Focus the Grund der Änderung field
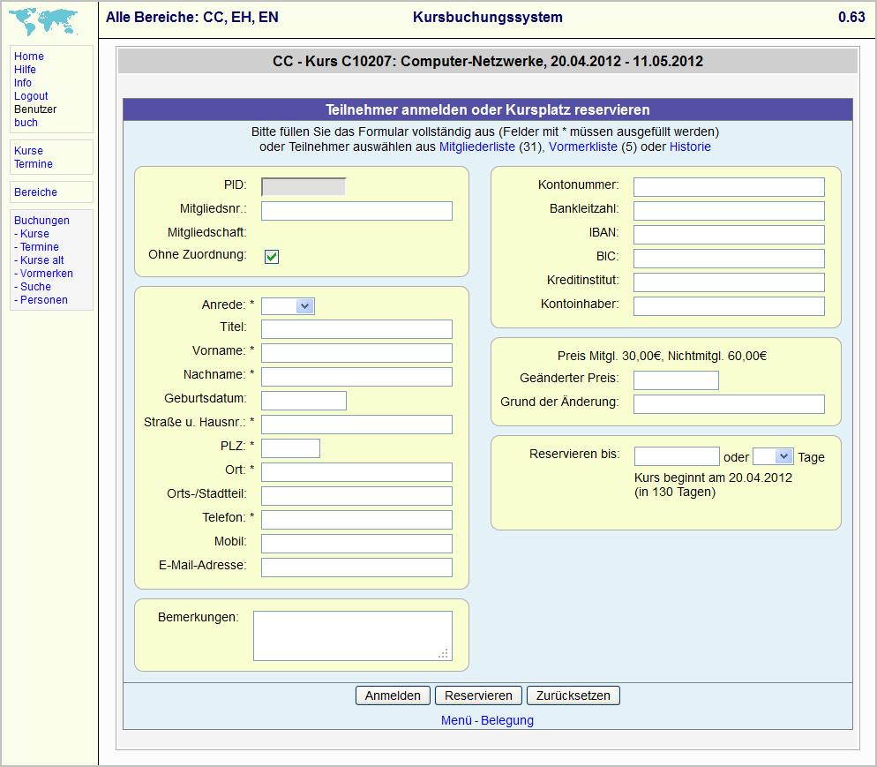This screenshot has height=767, width=877. [730, 404]
